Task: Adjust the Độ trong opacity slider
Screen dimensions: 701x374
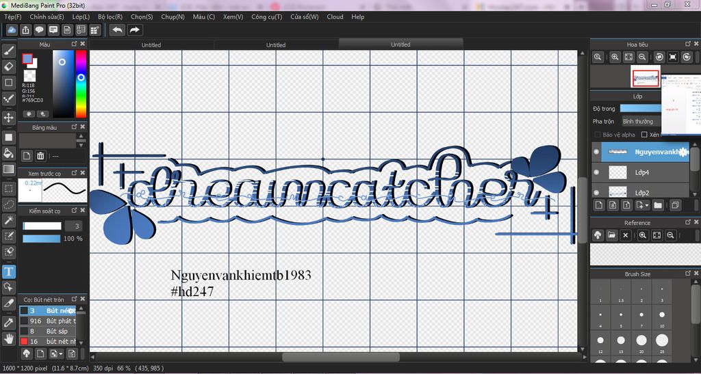Action: pos(640,109)
